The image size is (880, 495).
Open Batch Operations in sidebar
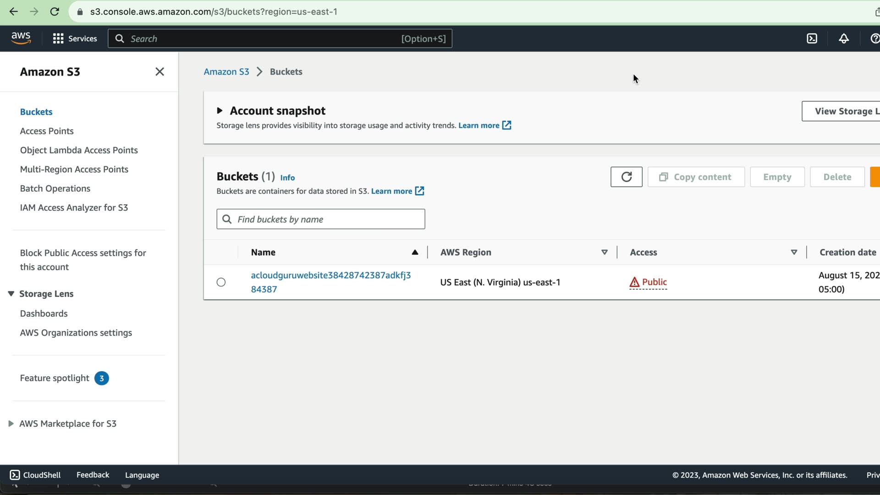(x=55, y=188)
